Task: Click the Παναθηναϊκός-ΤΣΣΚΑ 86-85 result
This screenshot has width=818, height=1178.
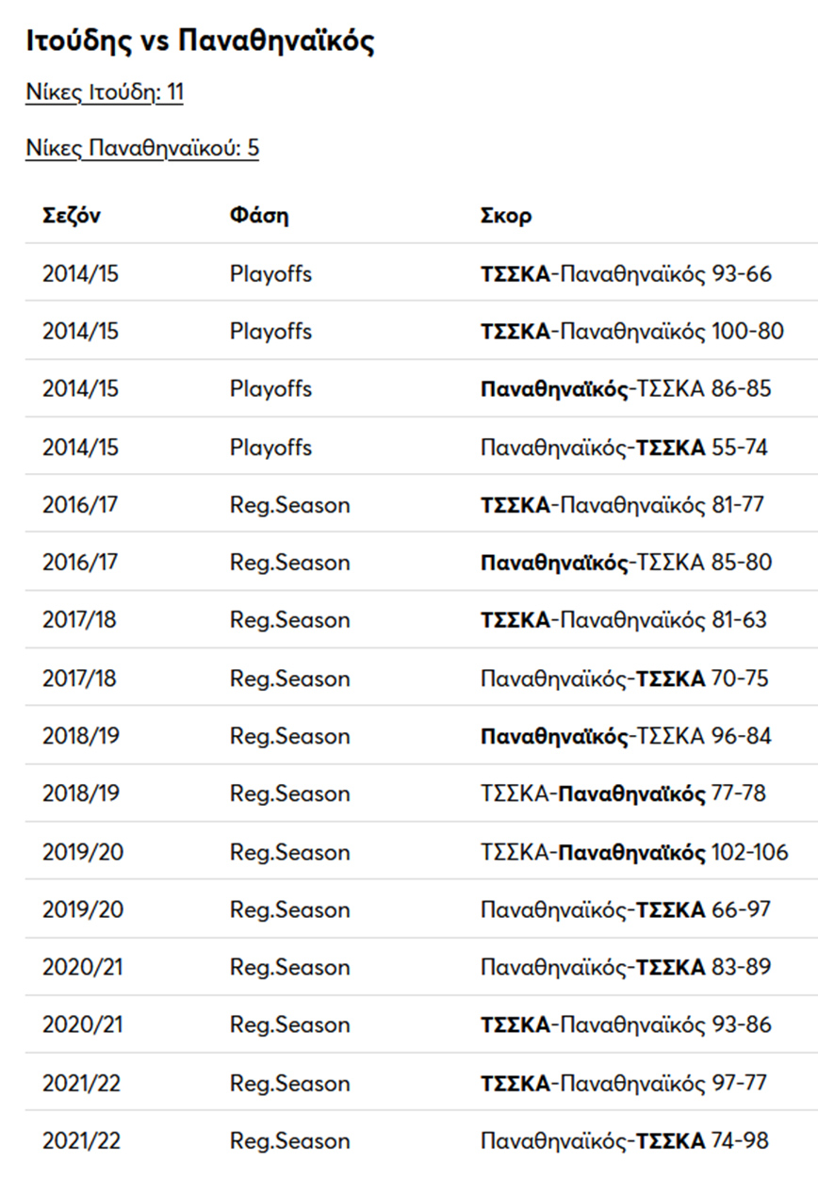Action: tap(626, 389)
